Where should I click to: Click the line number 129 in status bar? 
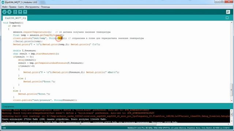[4, 128]
